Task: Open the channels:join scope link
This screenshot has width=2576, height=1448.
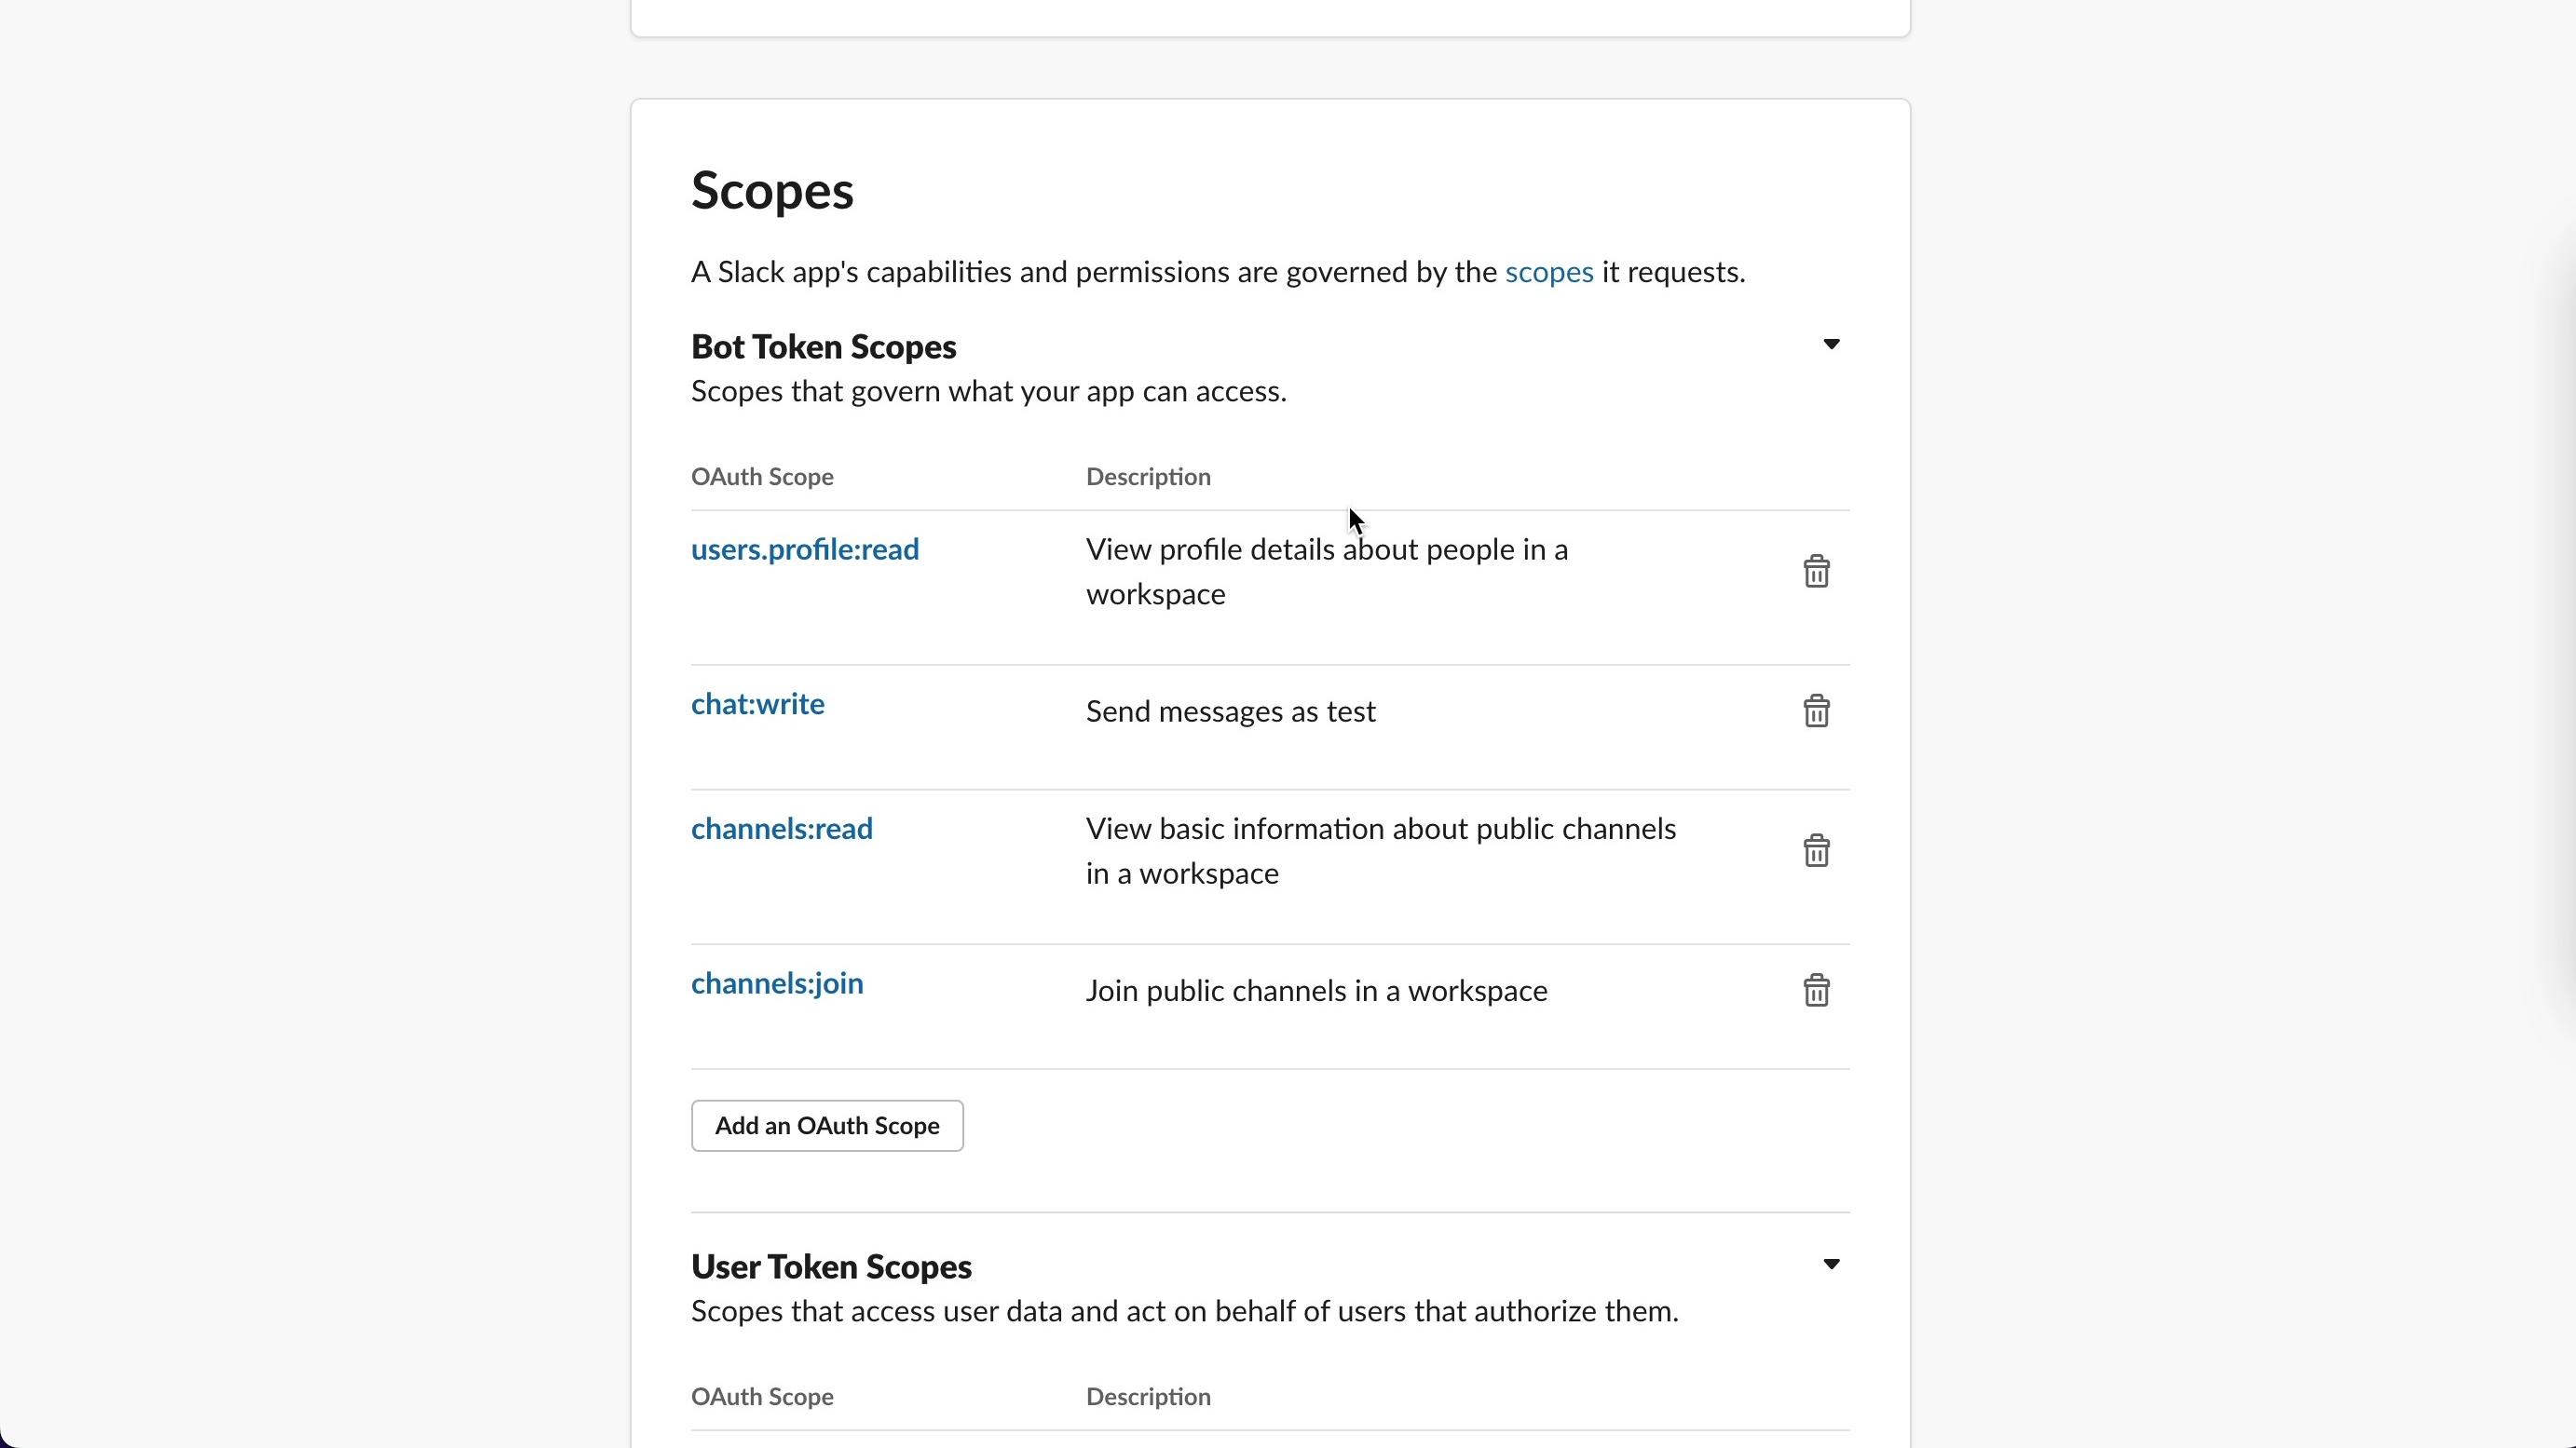Action: coord(776,983)
